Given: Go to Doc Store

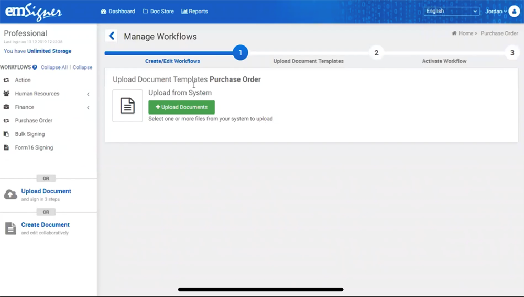Looking at the screenshot, I should coord(158,11).
